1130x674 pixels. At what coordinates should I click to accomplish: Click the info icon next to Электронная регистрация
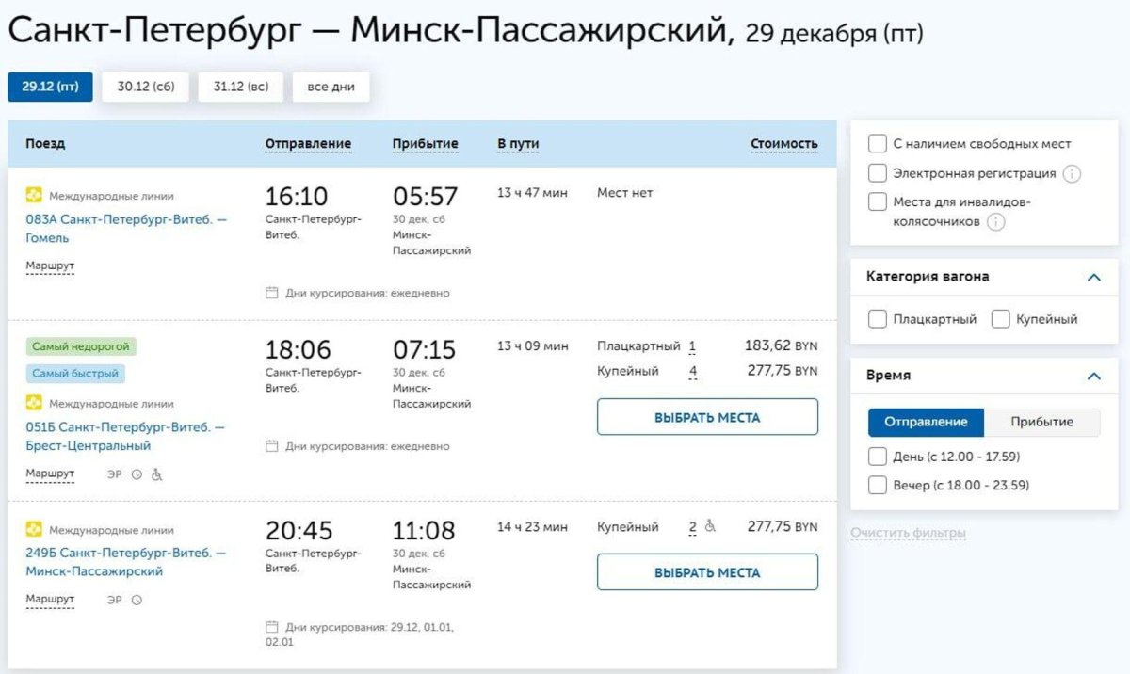(x=1072, y=174)
